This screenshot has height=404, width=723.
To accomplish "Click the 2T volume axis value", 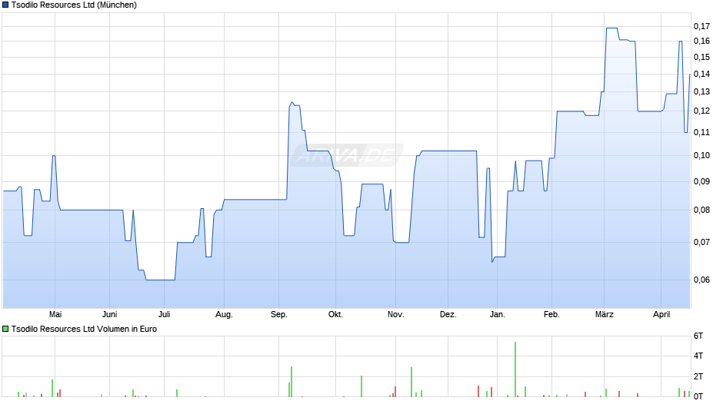I will (698, 376).
